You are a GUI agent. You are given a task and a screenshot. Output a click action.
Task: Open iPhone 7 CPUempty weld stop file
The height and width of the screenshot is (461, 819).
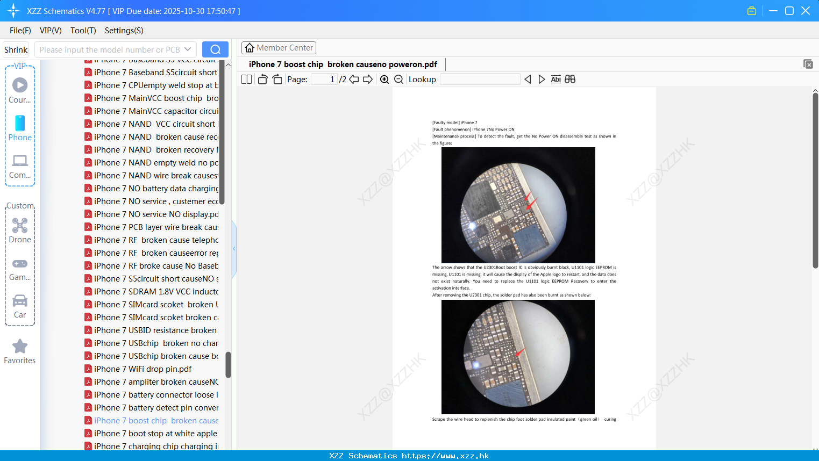pyautogui.click(x=151, y=85)
